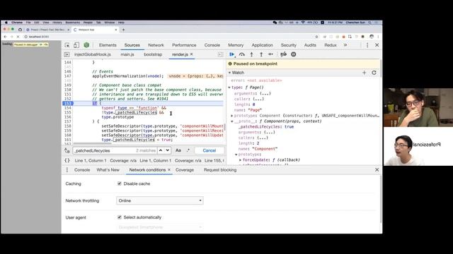Toggle Disable cache checkbox
The width and height of the screenshot is (453, 254).
(120, 183)
